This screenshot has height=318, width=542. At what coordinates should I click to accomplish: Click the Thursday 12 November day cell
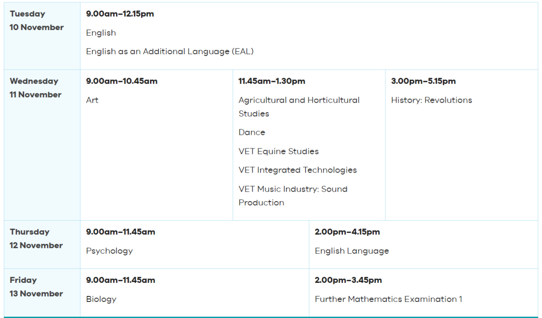(36, 239)
